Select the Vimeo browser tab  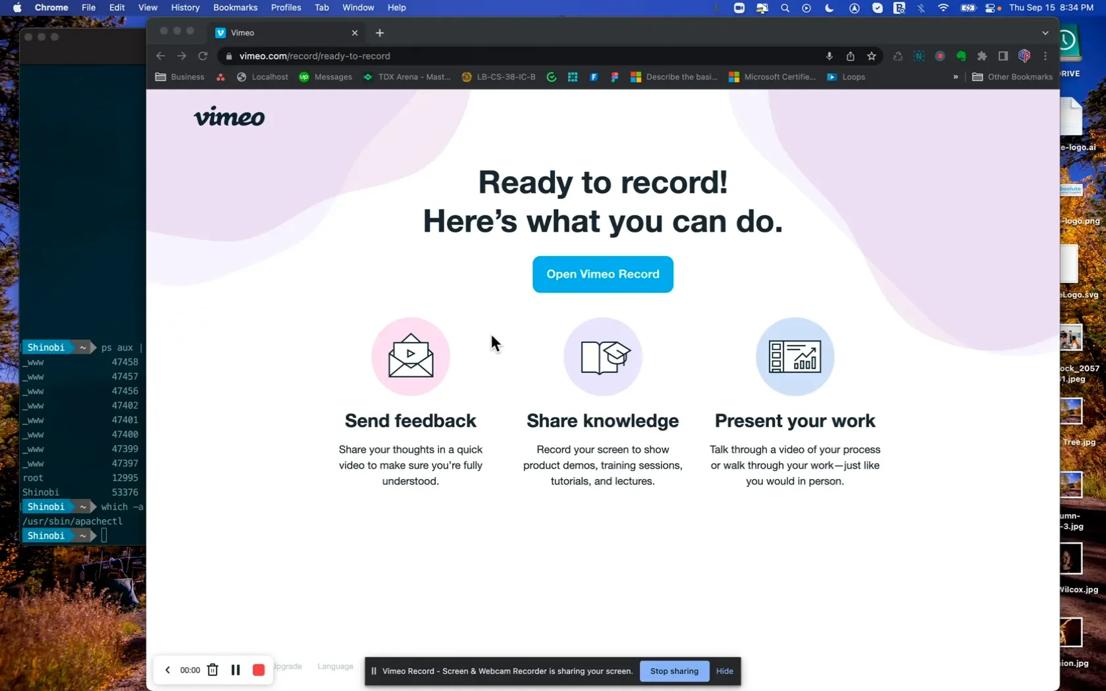(287, 32)
